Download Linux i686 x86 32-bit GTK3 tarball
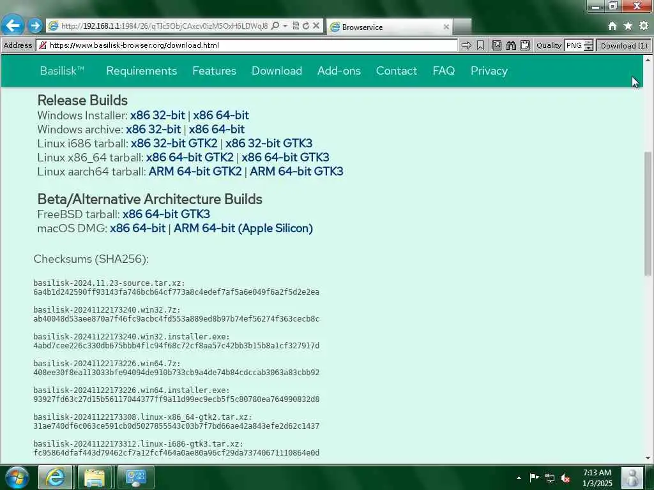The width and height of the screenshot is (654, 490). point(269,144)
